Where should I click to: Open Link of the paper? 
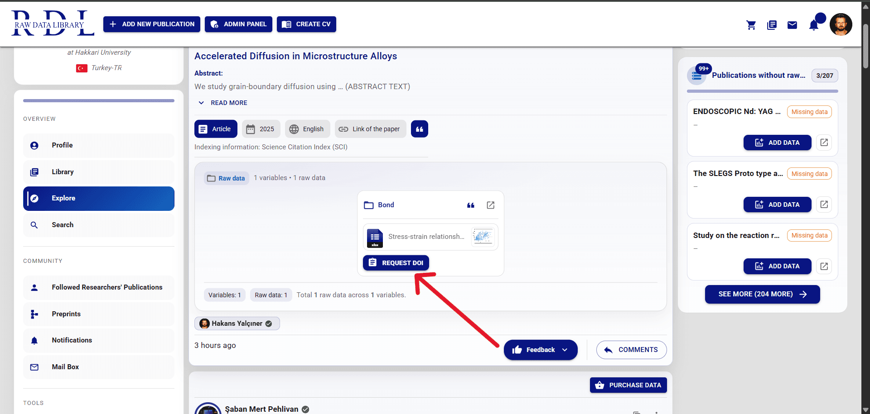pos(370,129)
